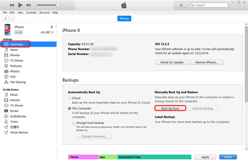The width and height of the screenshot is (248, 163).
Task: Click the Capacity: 59.55 GB text
Action: tap(81, 44)
